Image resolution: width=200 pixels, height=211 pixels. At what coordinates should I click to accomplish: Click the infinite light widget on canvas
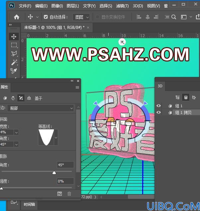click(x=122, y=42)
